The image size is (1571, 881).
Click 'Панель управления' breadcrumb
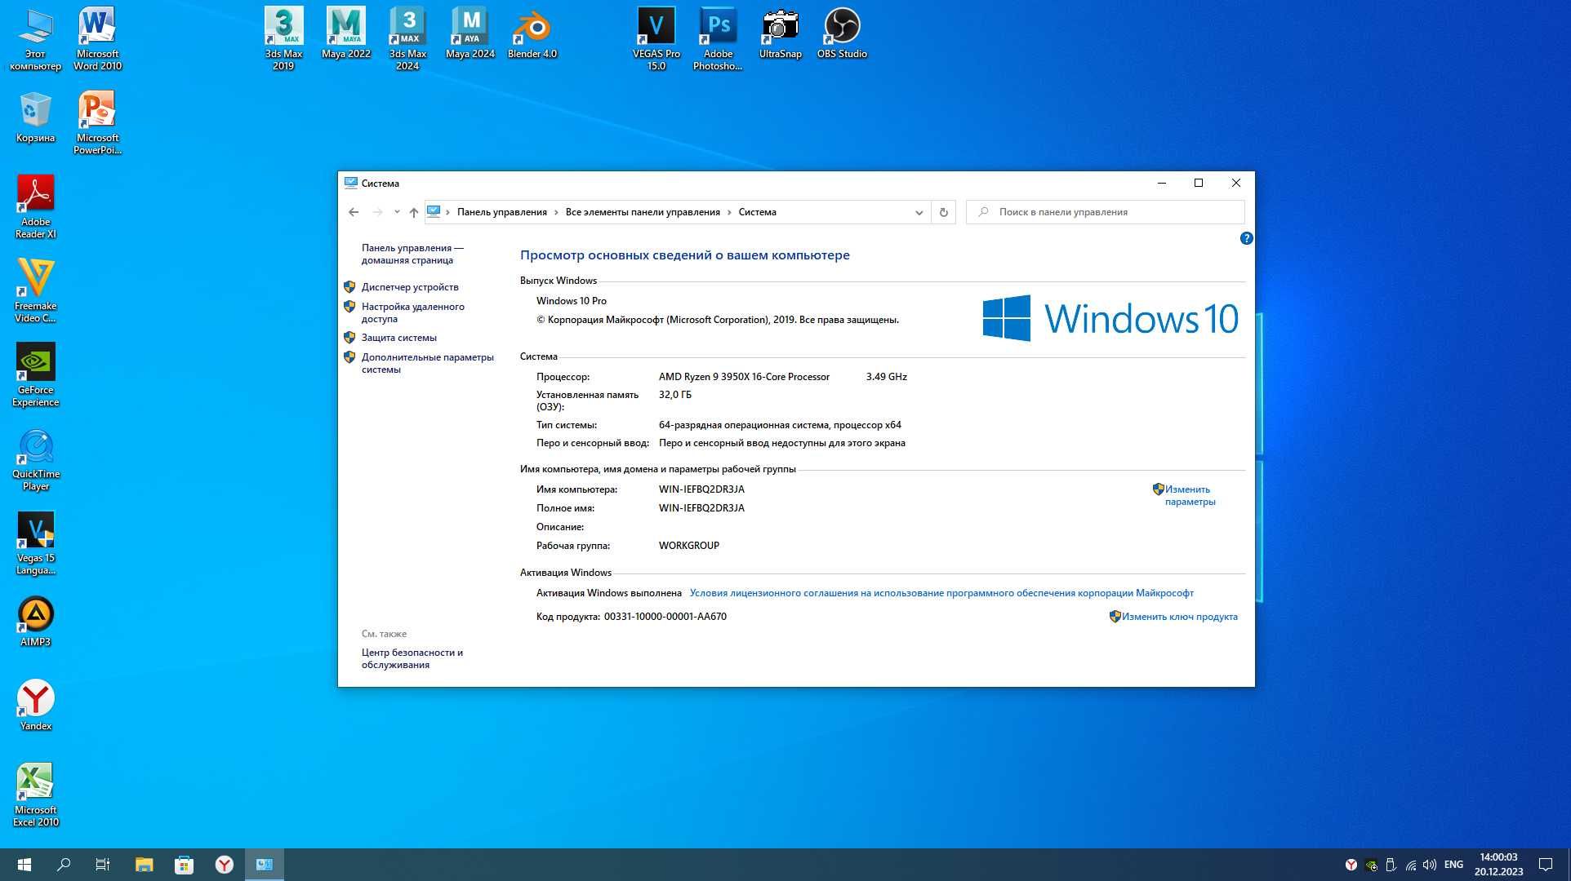[501, 212]
